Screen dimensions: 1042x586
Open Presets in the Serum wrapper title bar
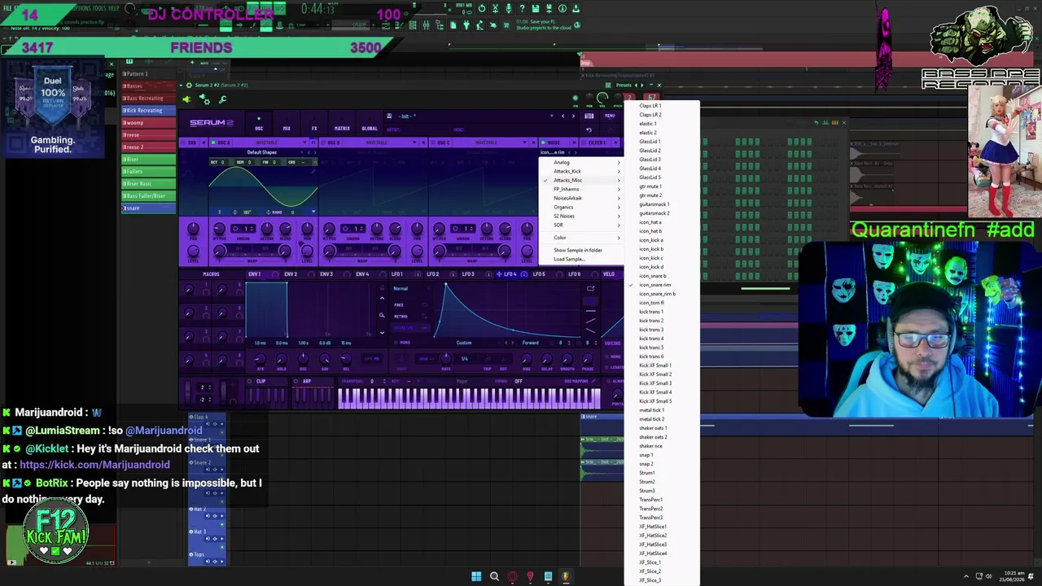coord(624,85)
